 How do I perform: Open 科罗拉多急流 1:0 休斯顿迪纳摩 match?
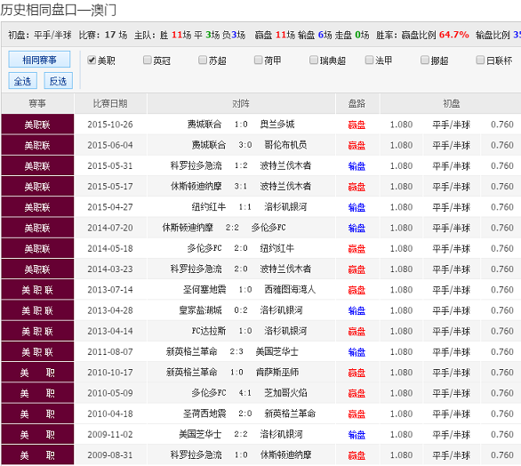(x=260, y=454)
